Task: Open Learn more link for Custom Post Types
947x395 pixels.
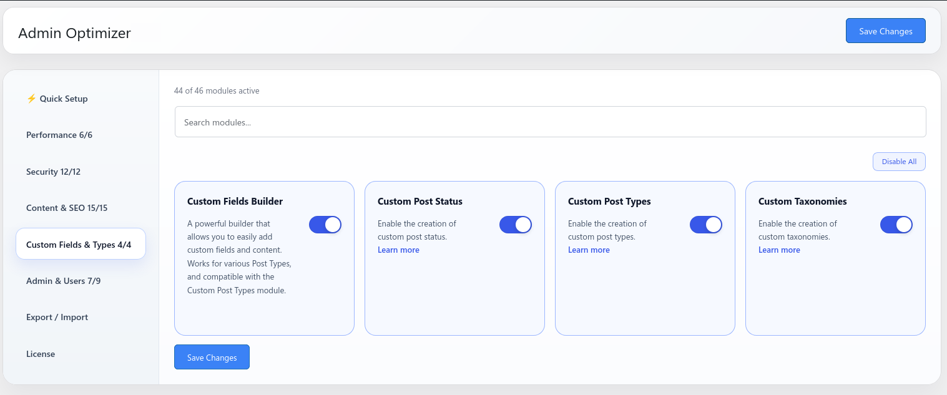Action: 589,250
